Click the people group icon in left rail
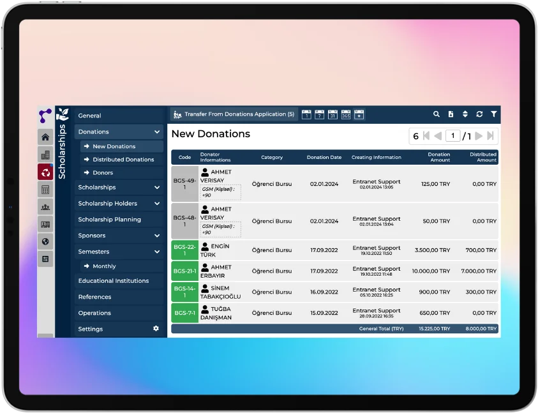Viewport: 538px width, 413px height. pos(45,207)
